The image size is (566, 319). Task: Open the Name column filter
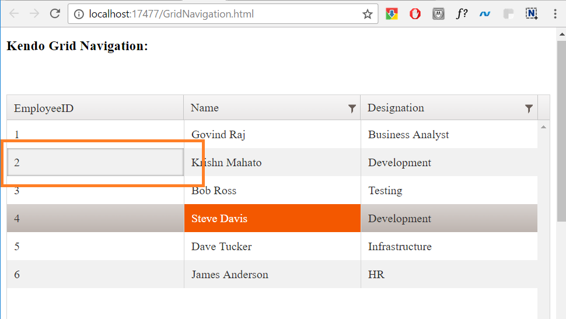(352, 108)
